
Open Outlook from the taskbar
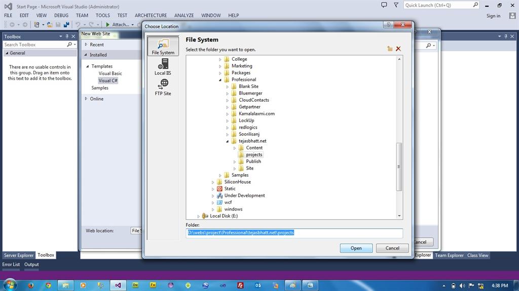[258, 285]
